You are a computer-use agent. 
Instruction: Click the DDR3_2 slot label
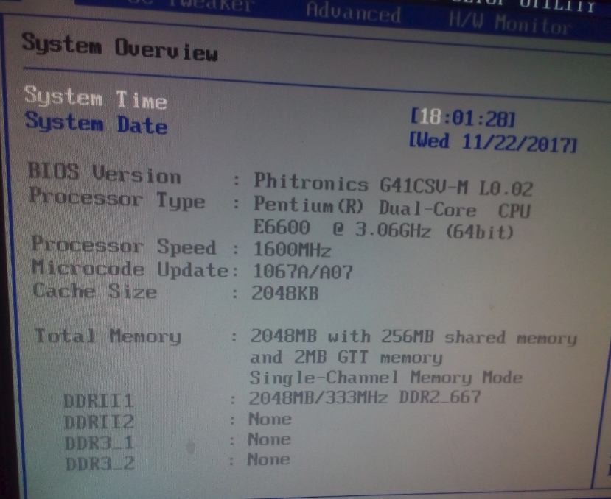coord(100,464)
